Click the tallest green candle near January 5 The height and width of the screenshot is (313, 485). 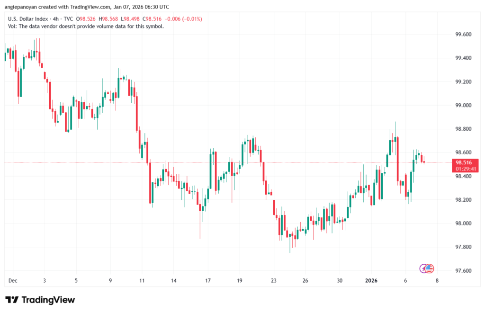[x=395, y=142]
